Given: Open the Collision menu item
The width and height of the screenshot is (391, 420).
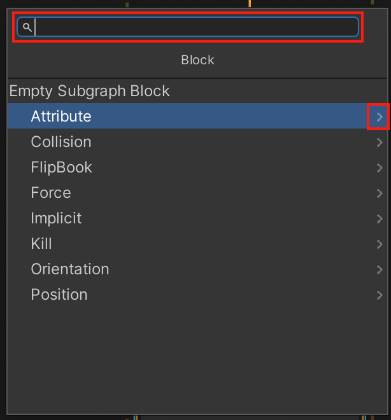Looking at the screenshot, I should (197, 142).
